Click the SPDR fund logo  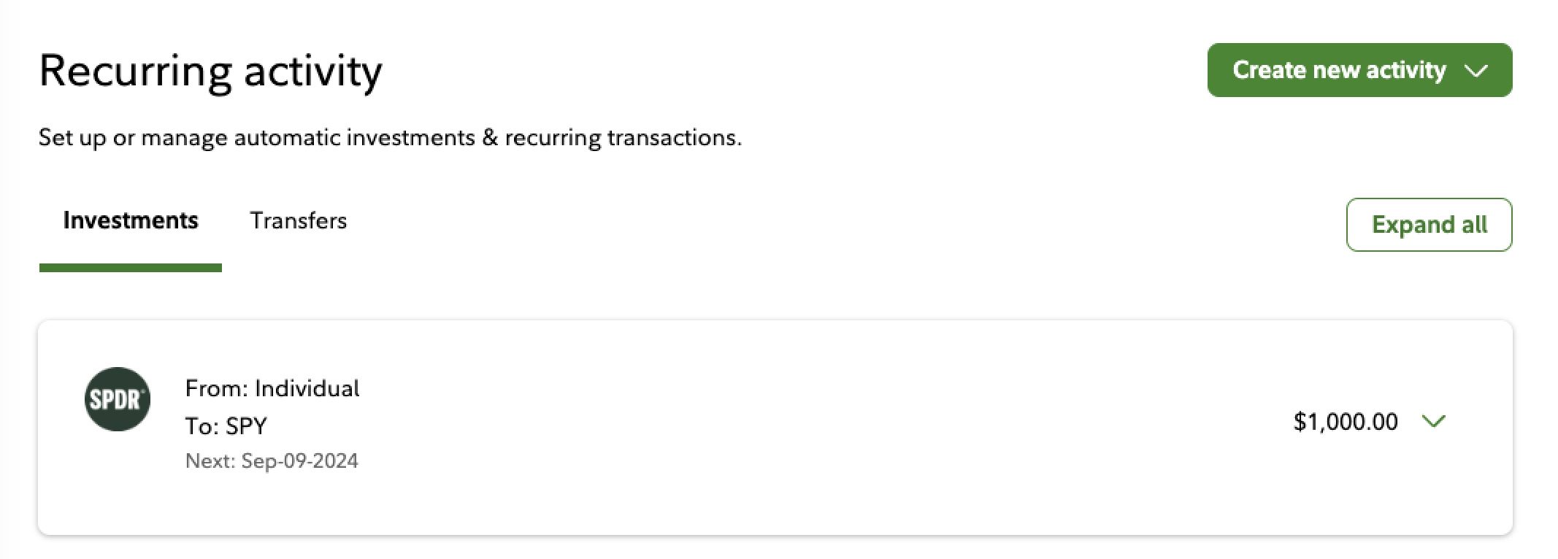pyautogui.click(x=118, y=399)
